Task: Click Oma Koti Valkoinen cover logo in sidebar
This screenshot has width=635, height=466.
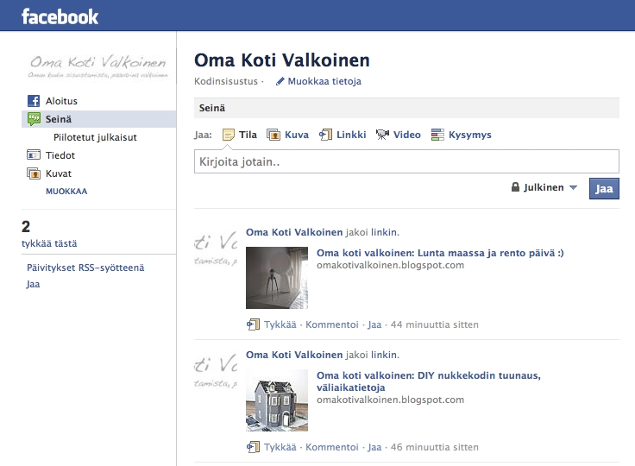Action: pyautogui.click(x=98, y=66)
